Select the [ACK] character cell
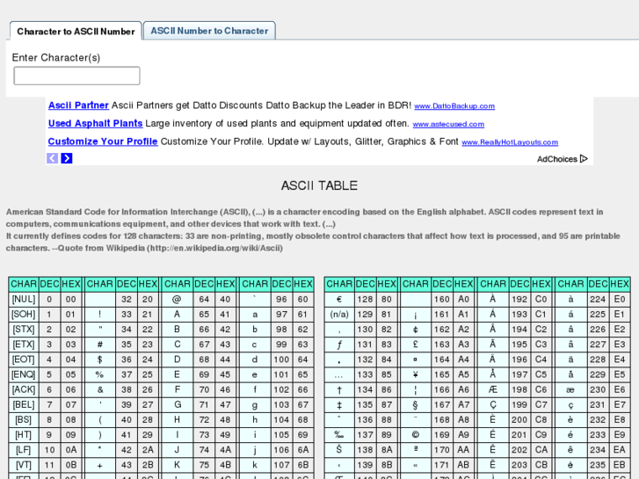 coord(24,389)
